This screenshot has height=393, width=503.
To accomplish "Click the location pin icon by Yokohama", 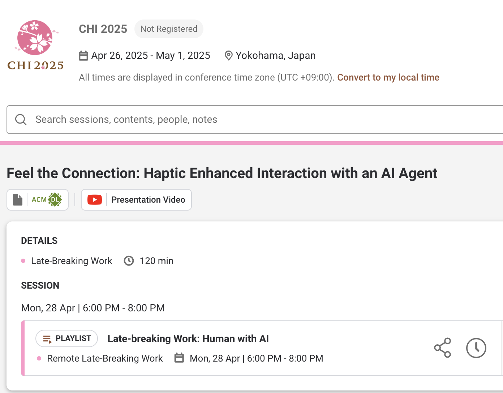I will click(228, 56).
